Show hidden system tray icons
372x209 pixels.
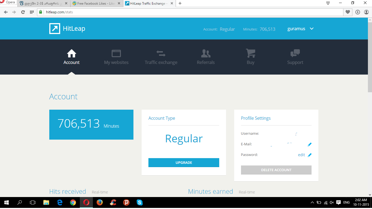click(312, 202)
